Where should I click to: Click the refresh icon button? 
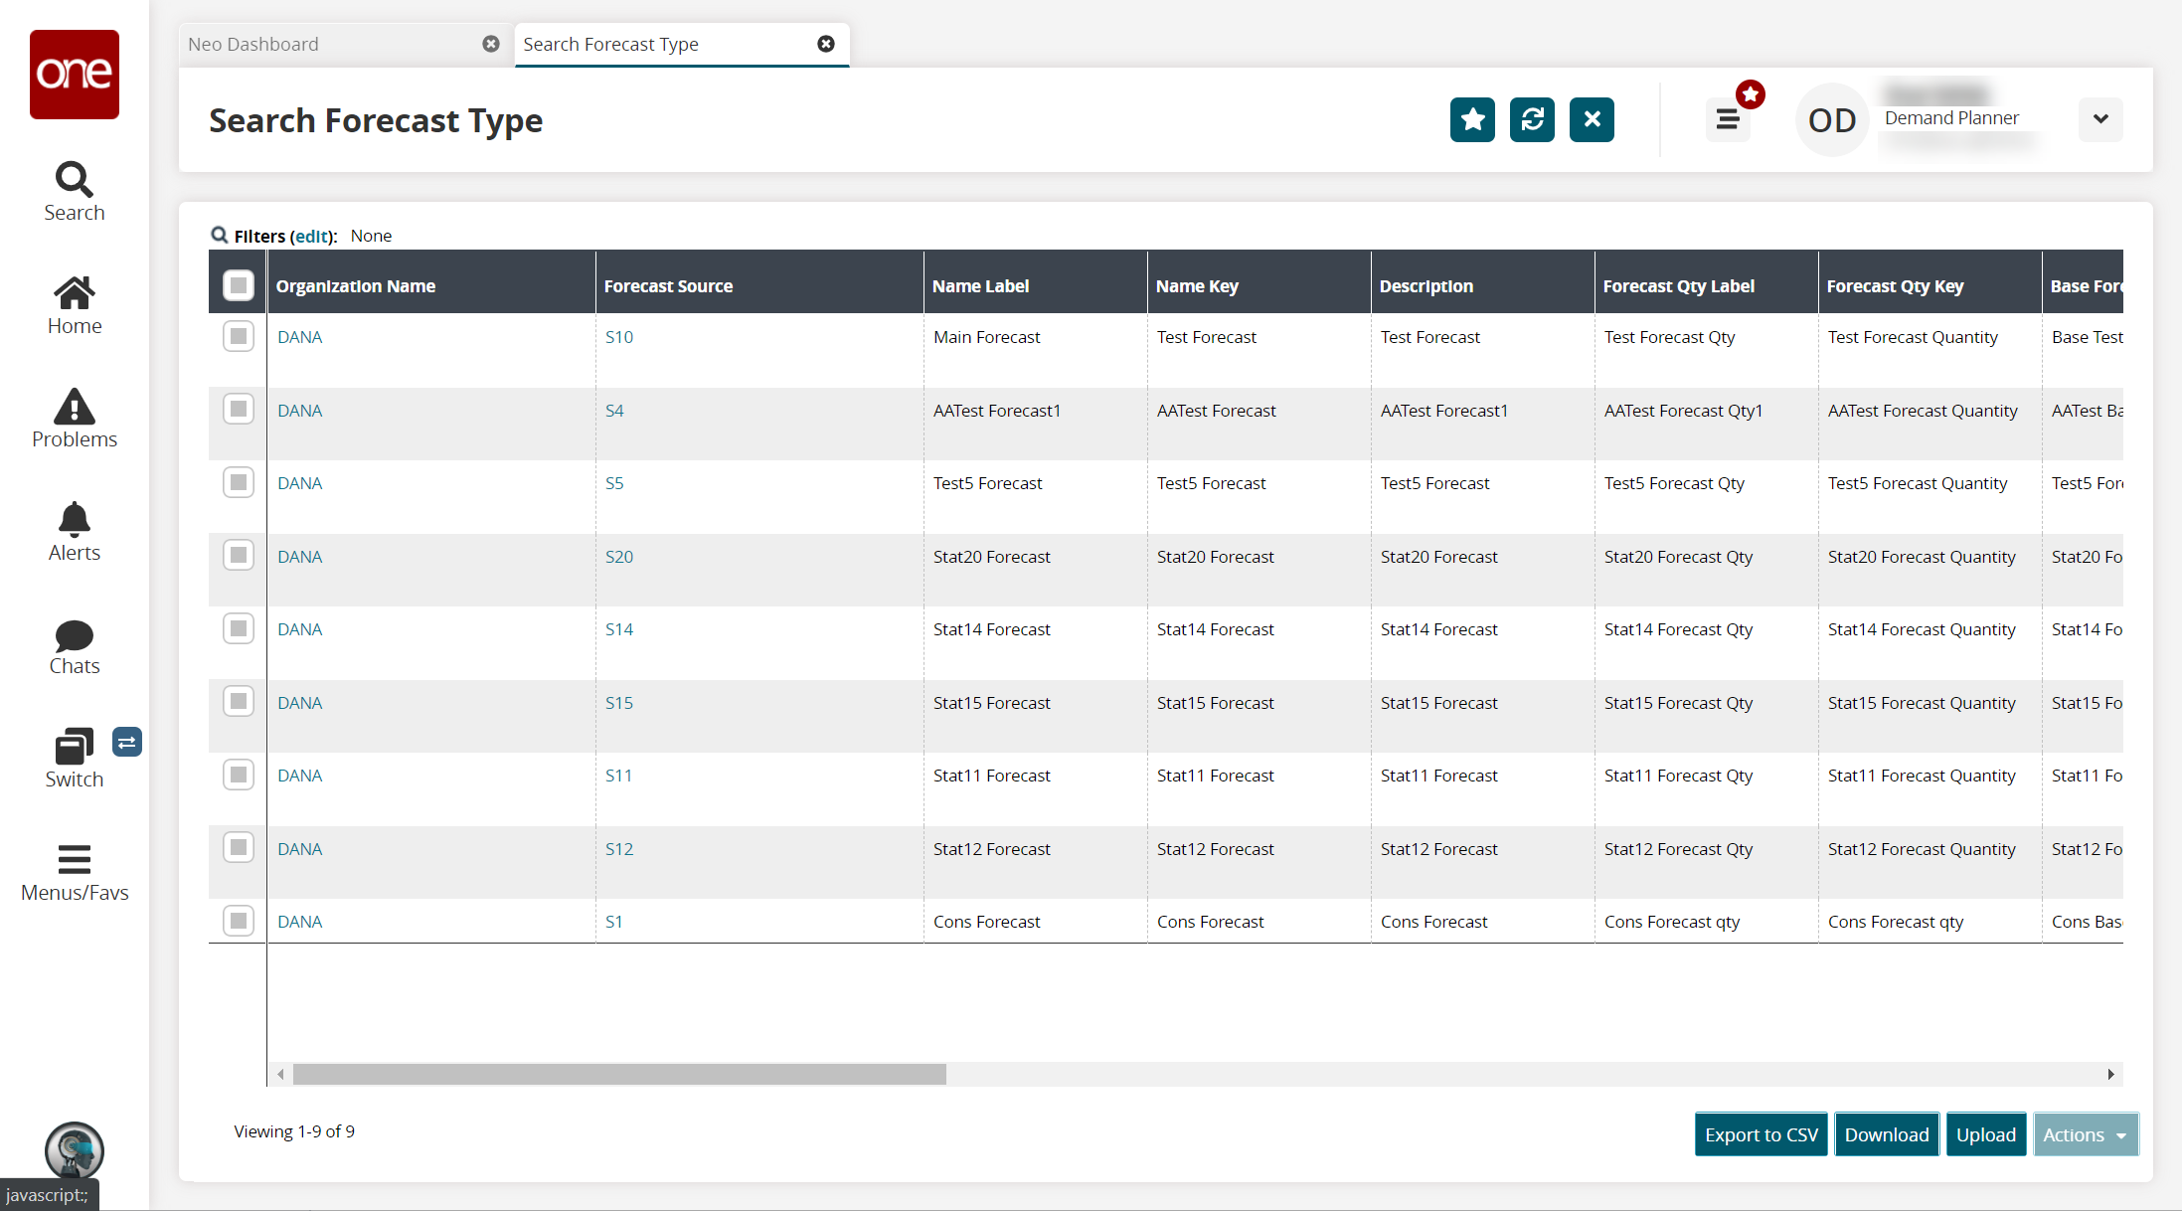tap(1532, 120)
